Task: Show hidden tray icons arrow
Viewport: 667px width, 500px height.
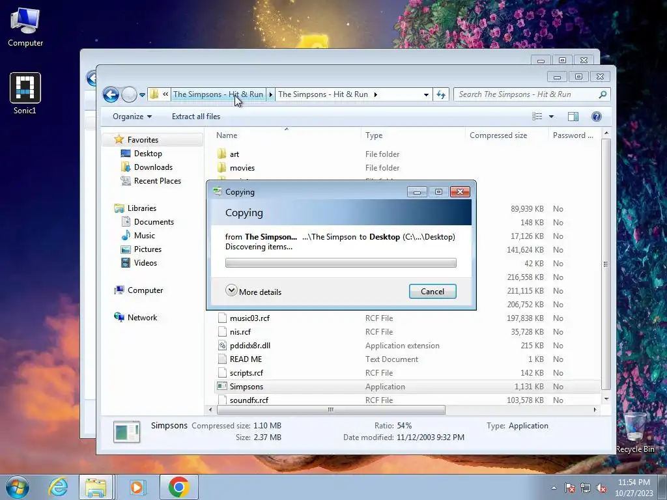Action: [554, 488]
